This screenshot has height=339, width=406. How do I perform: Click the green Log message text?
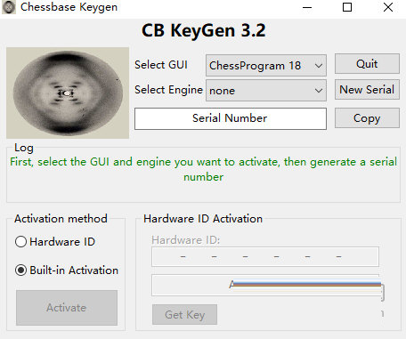point(203,169)
